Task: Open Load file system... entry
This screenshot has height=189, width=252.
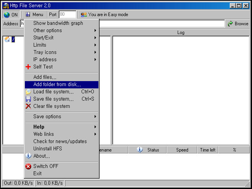Action: (62, 92)
